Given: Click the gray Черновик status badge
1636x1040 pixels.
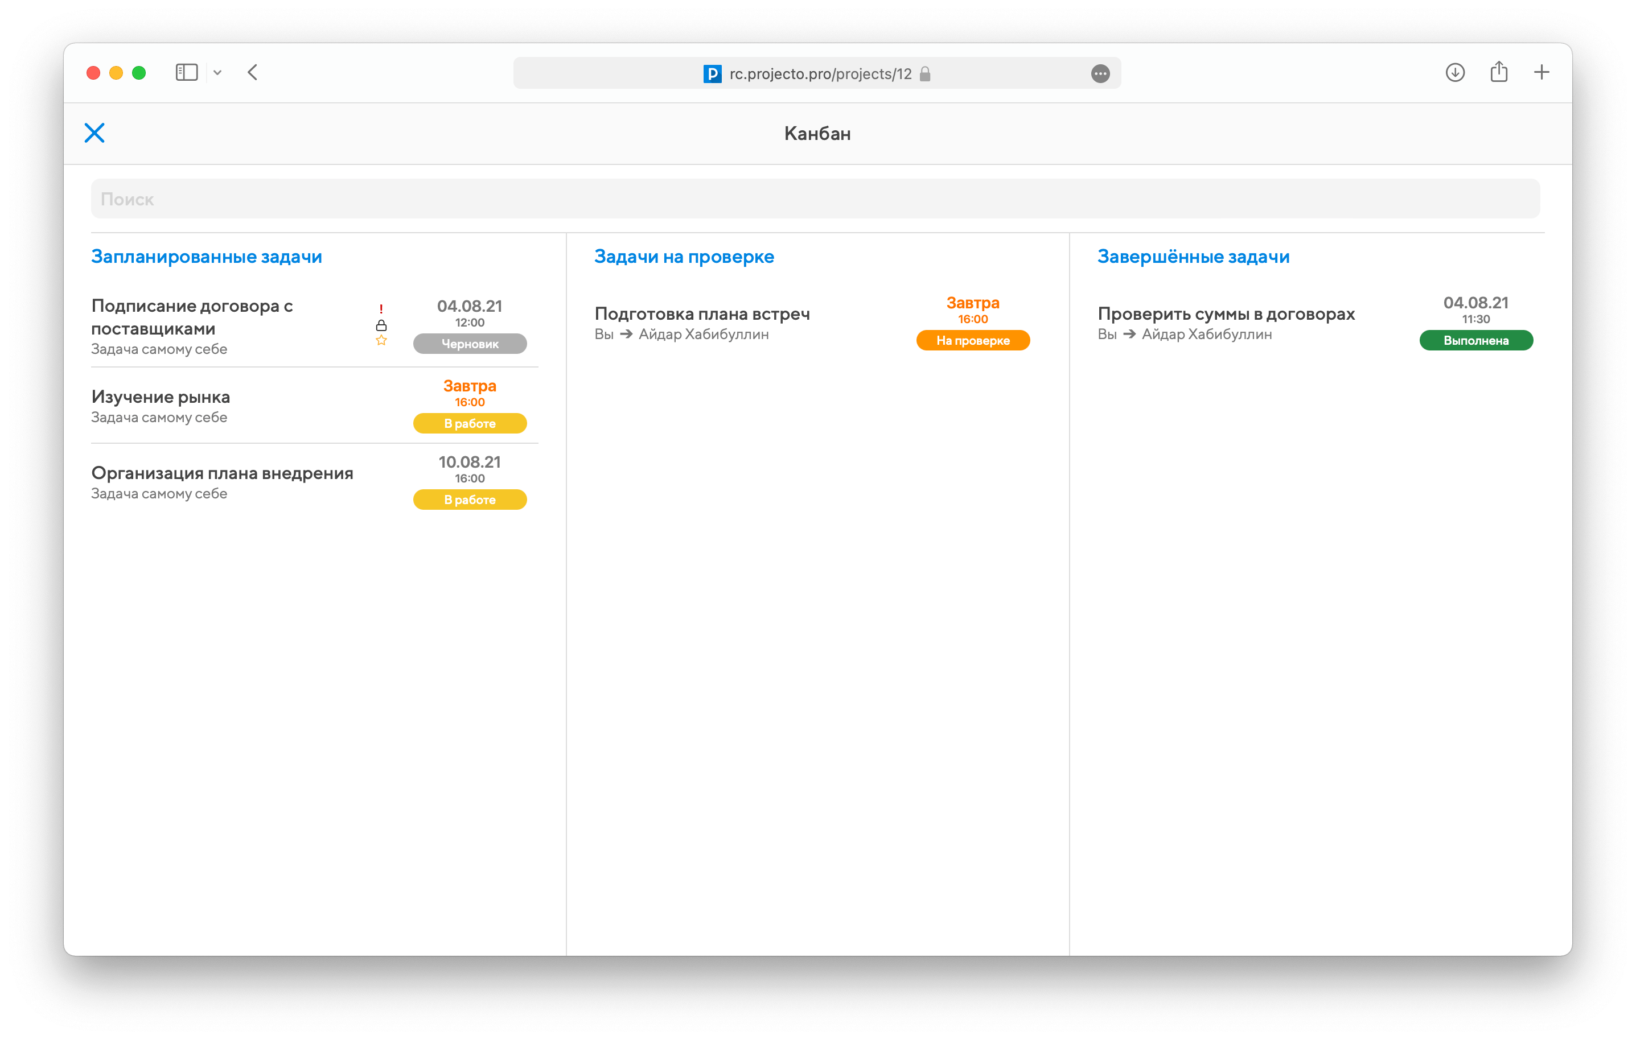Looking at the screenshot, I should pos(470,344).
